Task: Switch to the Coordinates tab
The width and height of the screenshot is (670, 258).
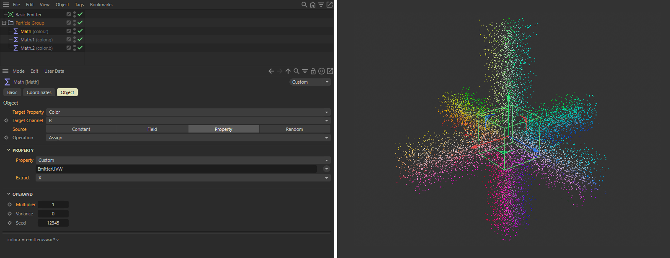Action: pyautogui.click(x=39, y=92)
